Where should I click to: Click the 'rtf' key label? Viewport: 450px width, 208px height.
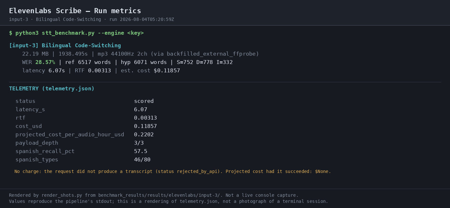(x=20, y=118)
